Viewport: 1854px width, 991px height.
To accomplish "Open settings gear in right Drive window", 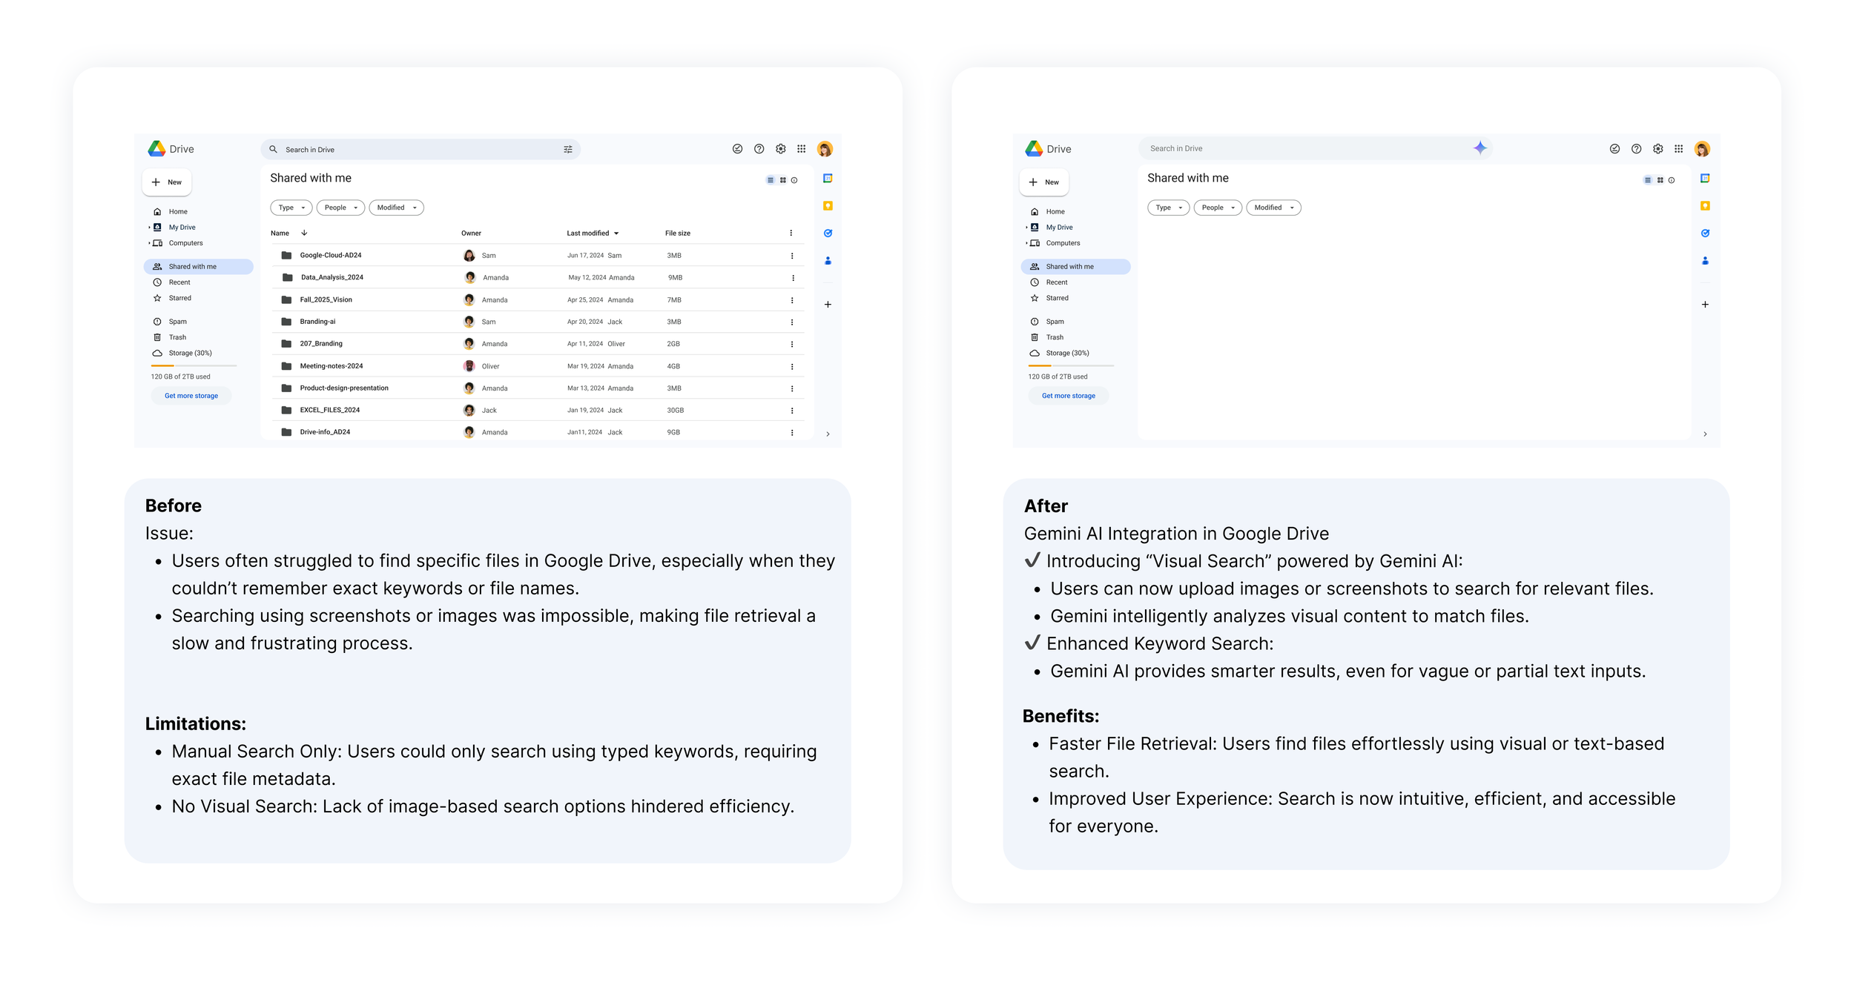I will click(1657, 149).
